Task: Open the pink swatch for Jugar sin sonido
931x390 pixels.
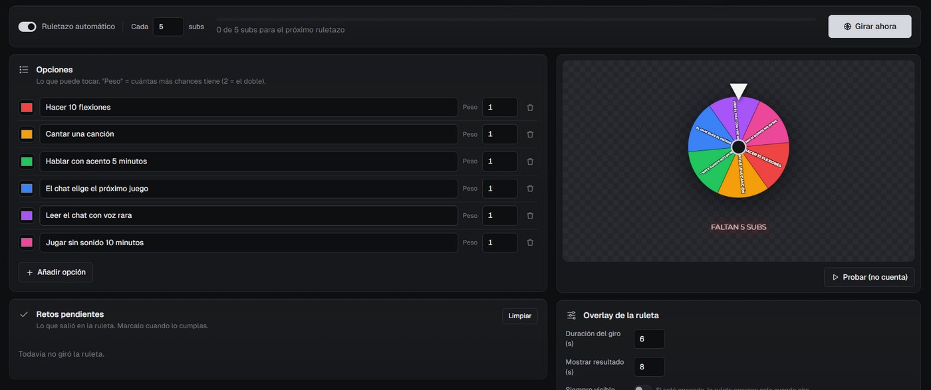Action: pyautogui.click(x=27, y=243)
